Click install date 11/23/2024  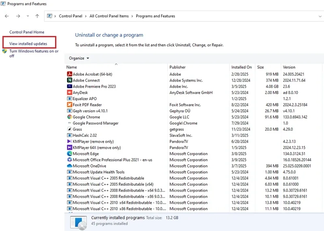pyautogui.click(x=241, y=129)
